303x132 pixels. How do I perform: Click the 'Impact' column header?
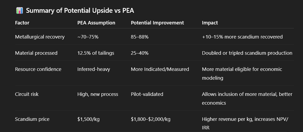pyautogui.click(x=210, y=23)
